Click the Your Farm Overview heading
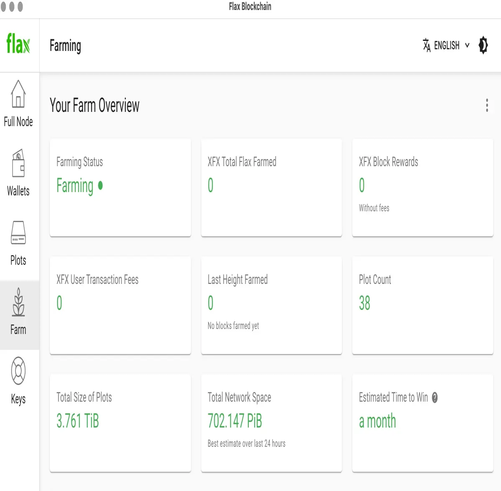Image resolution: width=501 pixels, height=491 pixels. (94, 105)
